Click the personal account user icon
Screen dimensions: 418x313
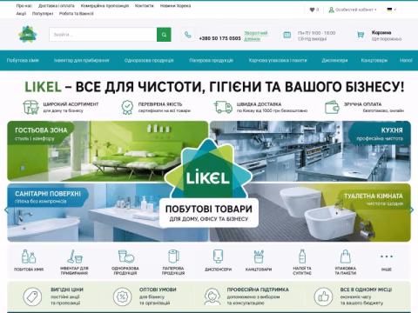click(331, 10)
